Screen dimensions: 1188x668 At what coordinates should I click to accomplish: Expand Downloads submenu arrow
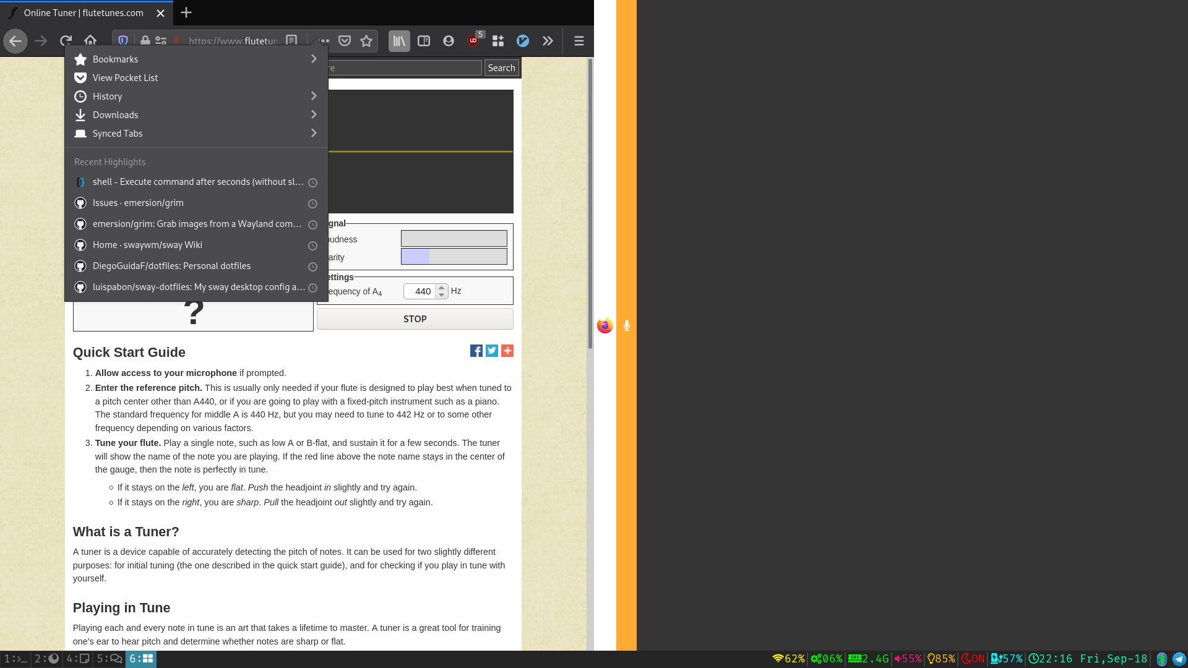313,114
